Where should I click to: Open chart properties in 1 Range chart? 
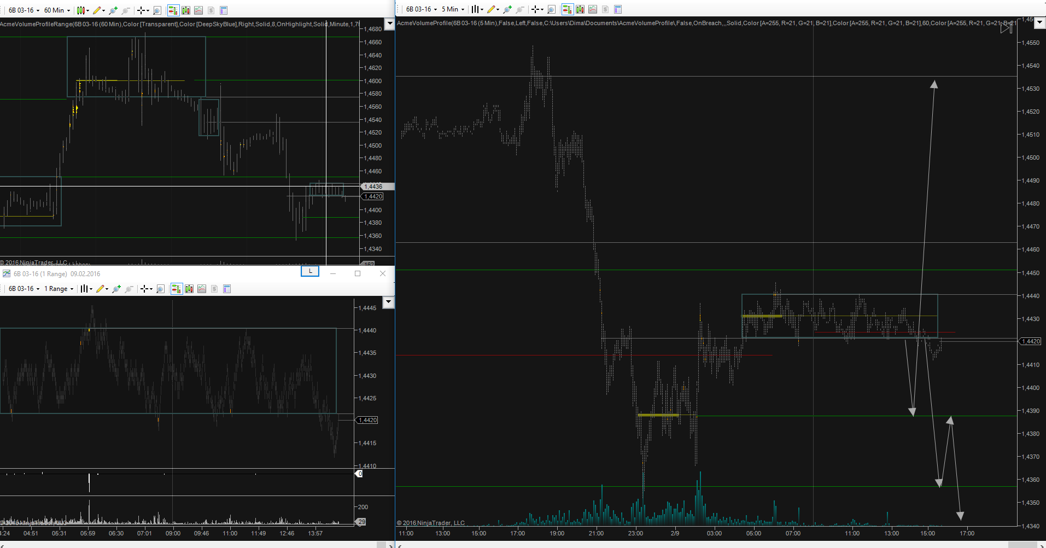click(x=227, y=289)
